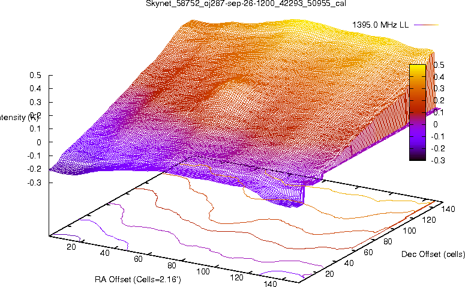Viewport: 465px width, 287px height.
Task: Click the 60 tick on the Dec Offset axis
Action: click(368, 252)
